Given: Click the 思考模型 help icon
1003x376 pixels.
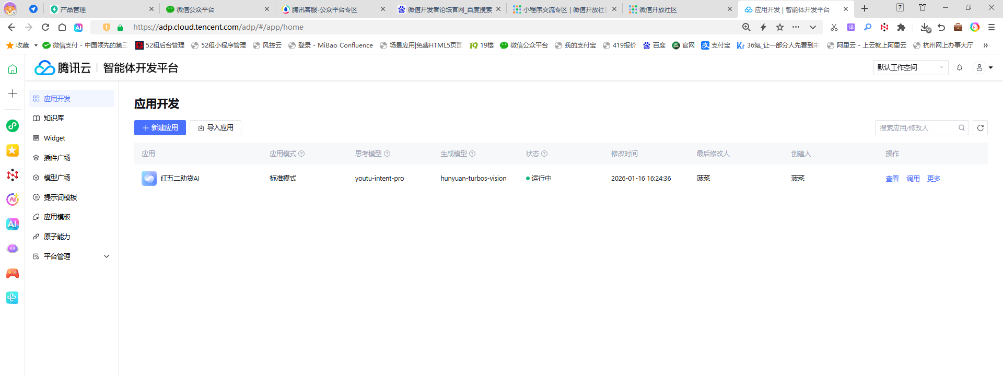Looking at the screenshot, I should [x=387, y=154].
